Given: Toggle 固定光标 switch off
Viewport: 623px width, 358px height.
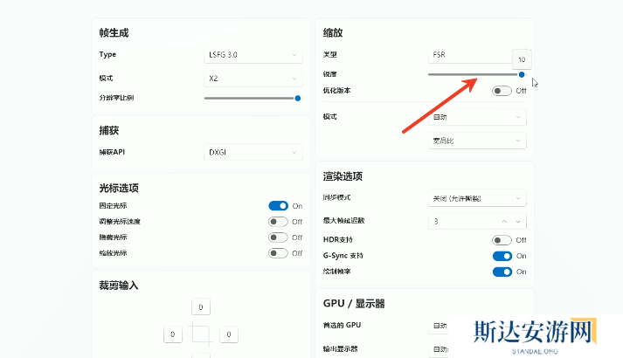Looking at the screenshot, I should tap(278, 206).
